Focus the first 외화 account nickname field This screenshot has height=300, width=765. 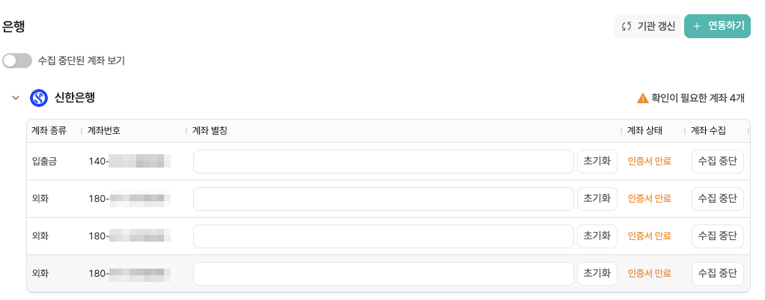point(382,198)
